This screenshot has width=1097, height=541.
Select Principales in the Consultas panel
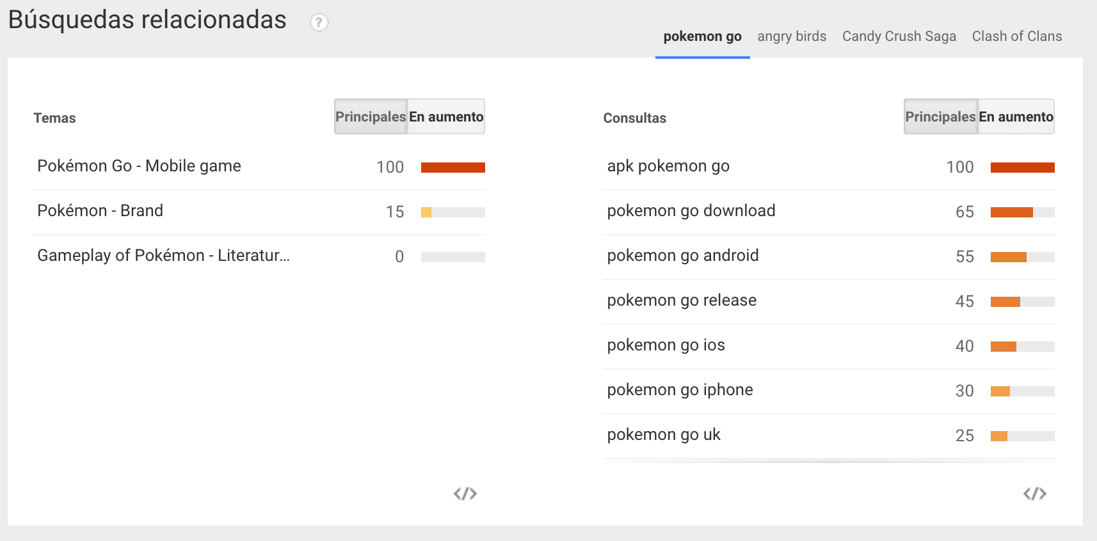coord(940,116)
